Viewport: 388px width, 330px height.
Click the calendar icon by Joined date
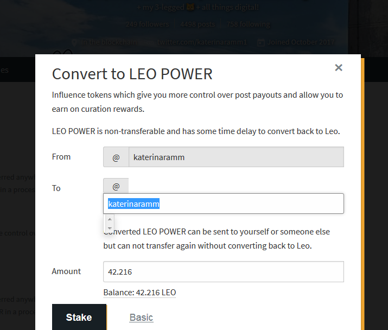coord(261,42)
